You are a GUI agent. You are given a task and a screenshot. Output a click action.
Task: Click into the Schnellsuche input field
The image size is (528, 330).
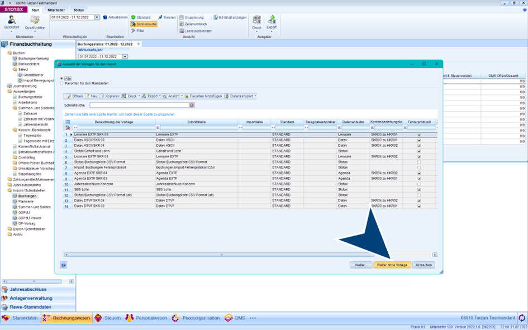[140, 106]
